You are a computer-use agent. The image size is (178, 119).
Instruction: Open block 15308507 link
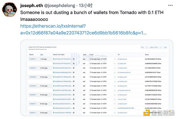(32, 68)
